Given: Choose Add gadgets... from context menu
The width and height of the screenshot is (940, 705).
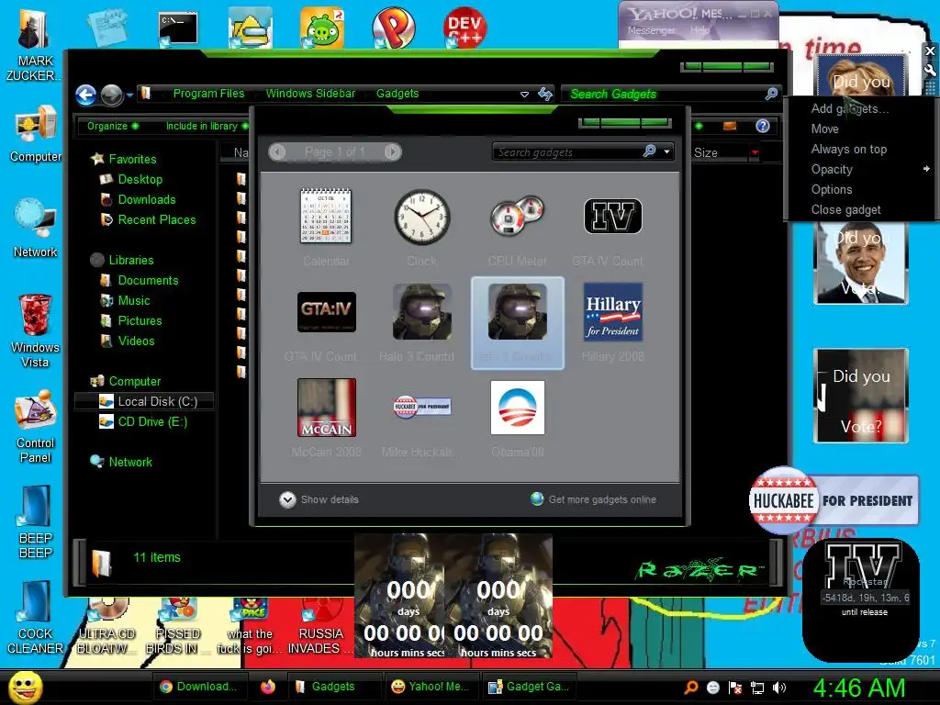Looking at the screenshot, I should click(849, 108).
